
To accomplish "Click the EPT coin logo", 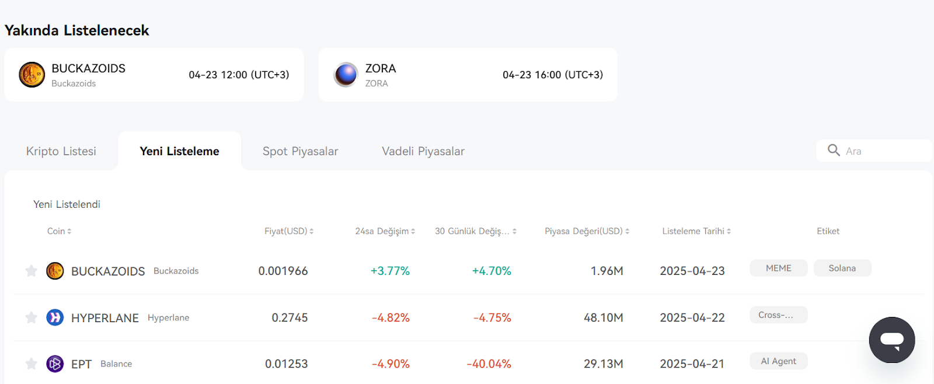I will click(55, 364).
